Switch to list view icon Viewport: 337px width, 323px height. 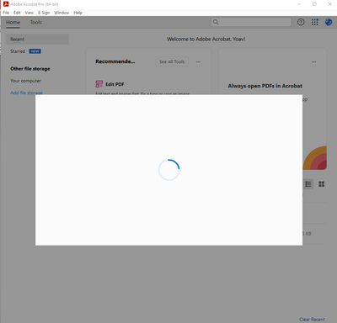pos(308,184)
